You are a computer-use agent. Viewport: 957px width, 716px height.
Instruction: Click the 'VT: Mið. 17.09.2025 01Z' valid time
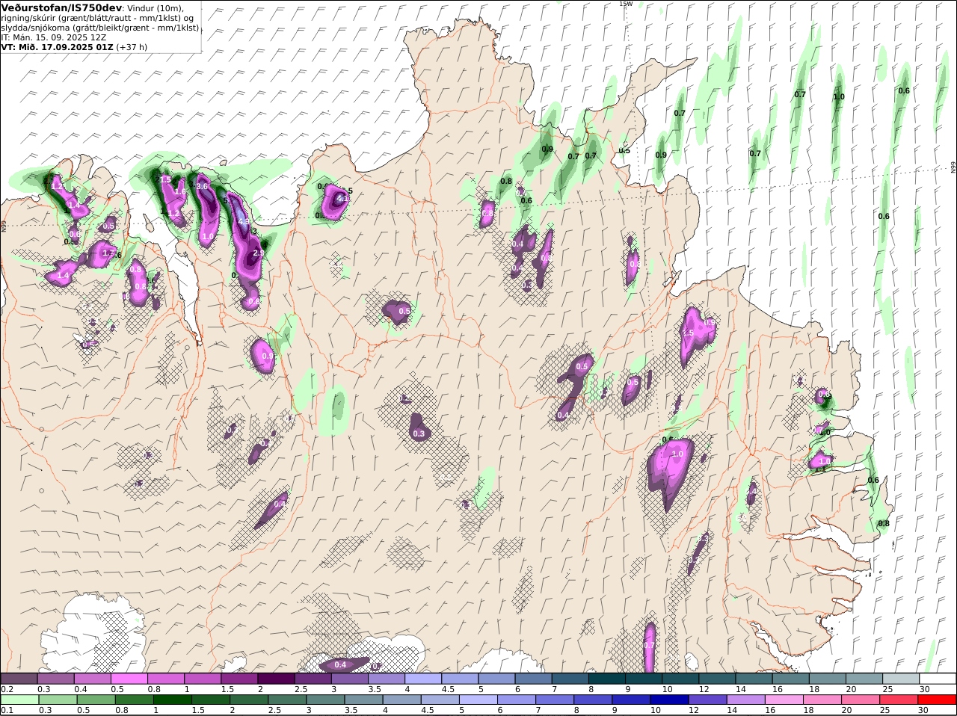pyautogui.click(x=58, y=46)
